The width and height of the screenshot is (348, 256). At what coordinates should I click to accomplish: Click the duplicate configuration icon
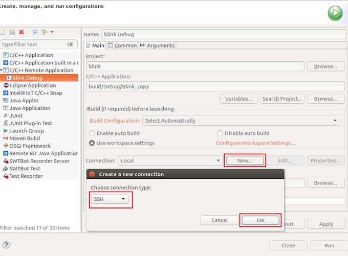pyautogui.click(x=12, y=32)
